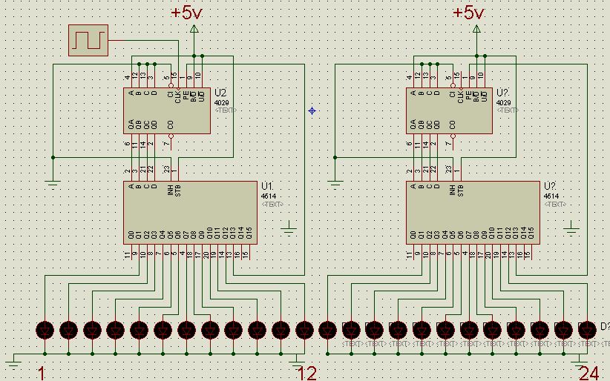Click the CLK pin name on U2
The height and width of the screenshot is (381, 610).
pos(178,96)
